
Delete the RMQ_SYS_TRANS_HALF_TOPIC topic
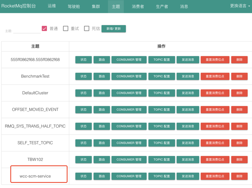[x=239, y=126]
